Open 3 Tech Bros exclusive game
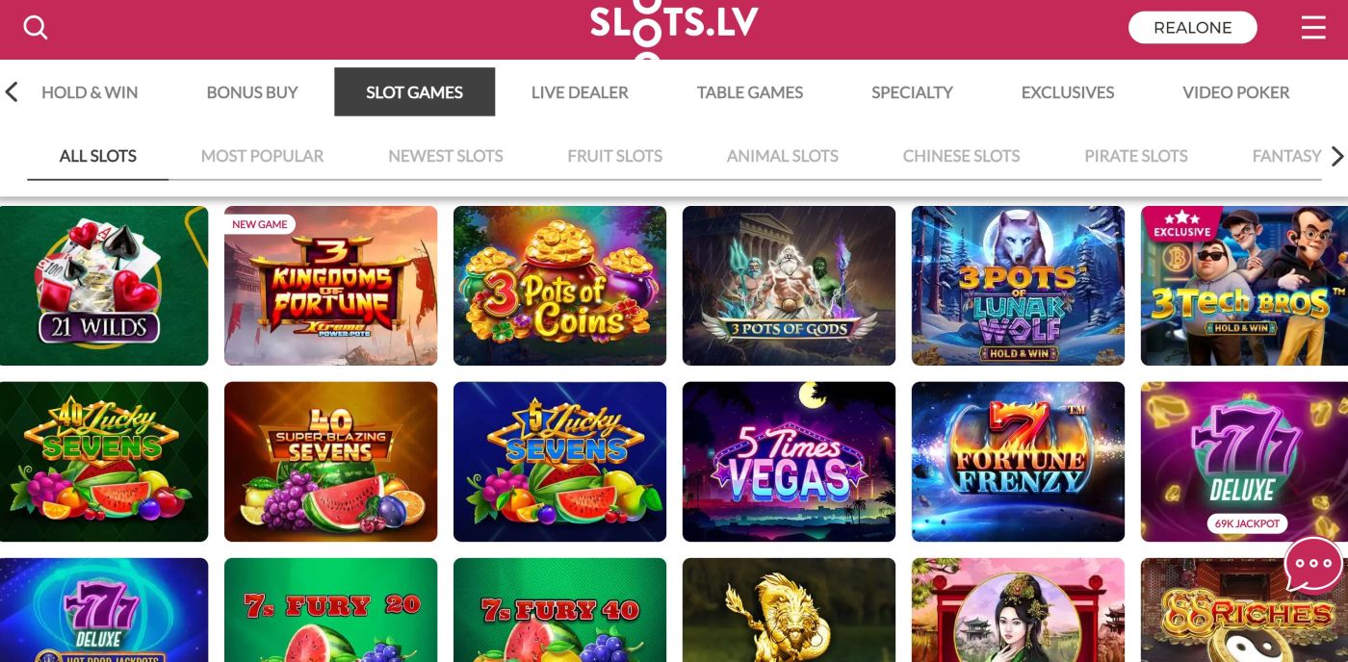Screen dimensions: 1348x662 (1244, 286)
